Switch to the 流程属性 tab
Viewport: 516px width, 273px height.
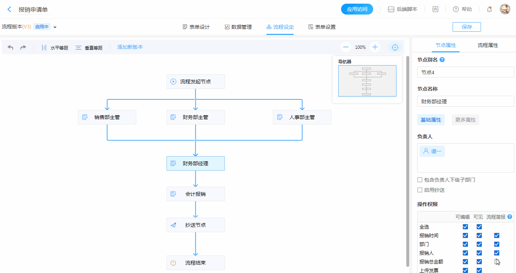click(488, 45)
